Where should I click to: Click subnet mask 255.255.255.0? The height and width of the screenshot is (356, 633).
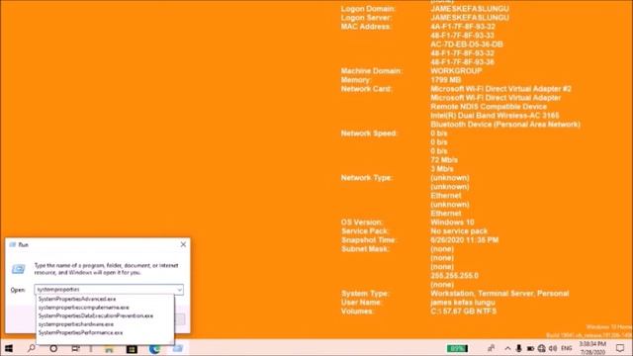point(454,275)
